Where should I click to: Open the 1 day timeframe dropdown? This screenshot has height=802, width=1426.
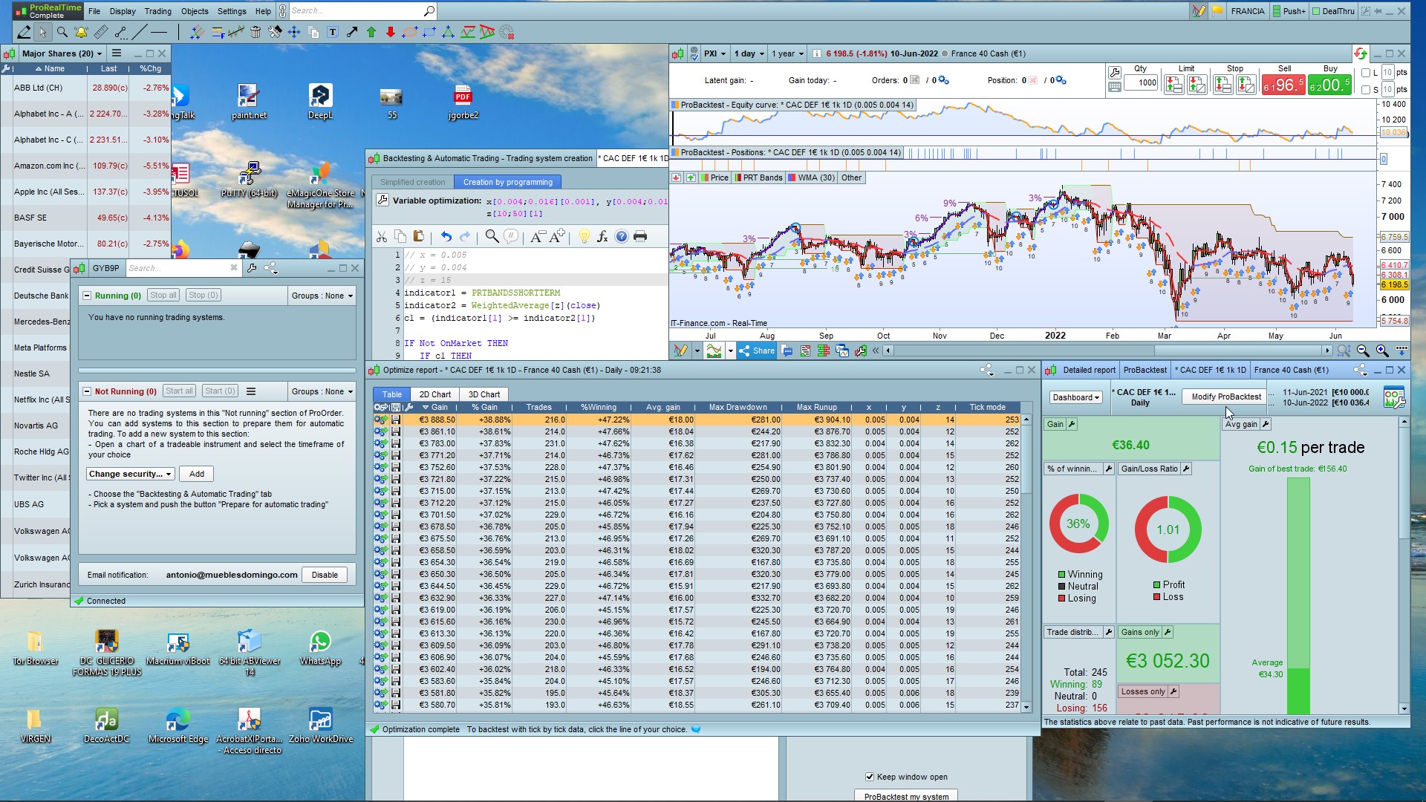749,53
